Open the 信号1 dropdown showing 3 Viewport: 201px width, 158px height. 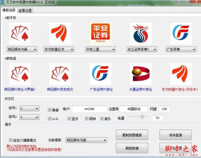coord(29,108)
